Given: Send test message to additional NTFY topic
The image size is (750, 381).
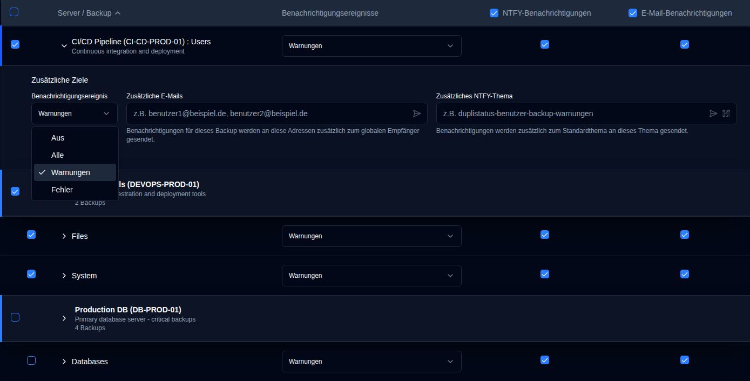Looking at the screenshot, I should click(x=713, y=113).
